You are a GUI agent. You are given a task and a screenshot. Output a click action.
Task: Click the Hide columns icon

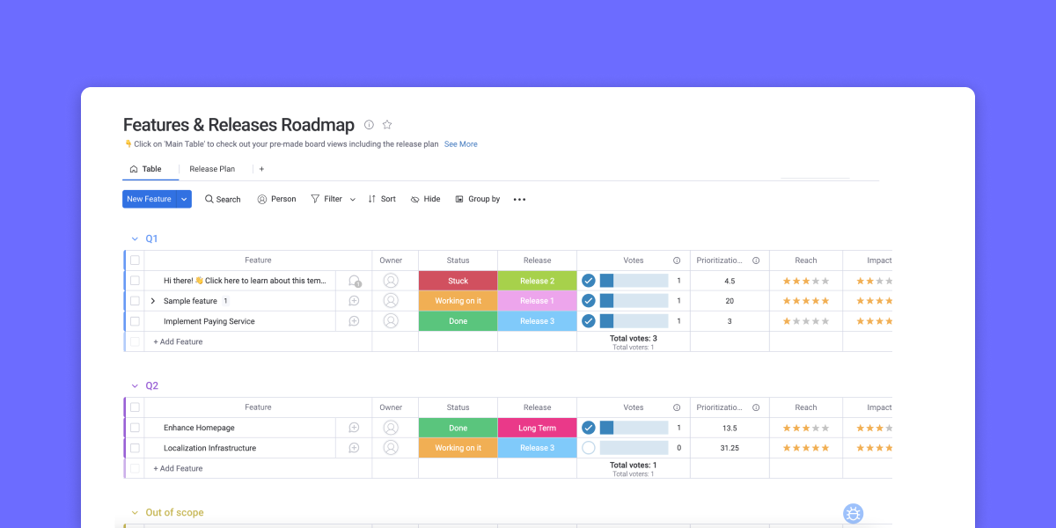415,199
